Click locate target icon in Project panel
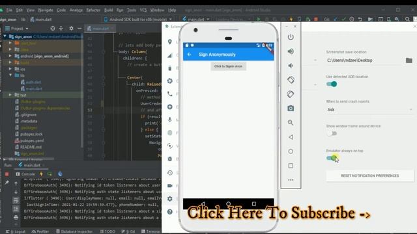This screenshot has width=417, height=234. [53, 28]
